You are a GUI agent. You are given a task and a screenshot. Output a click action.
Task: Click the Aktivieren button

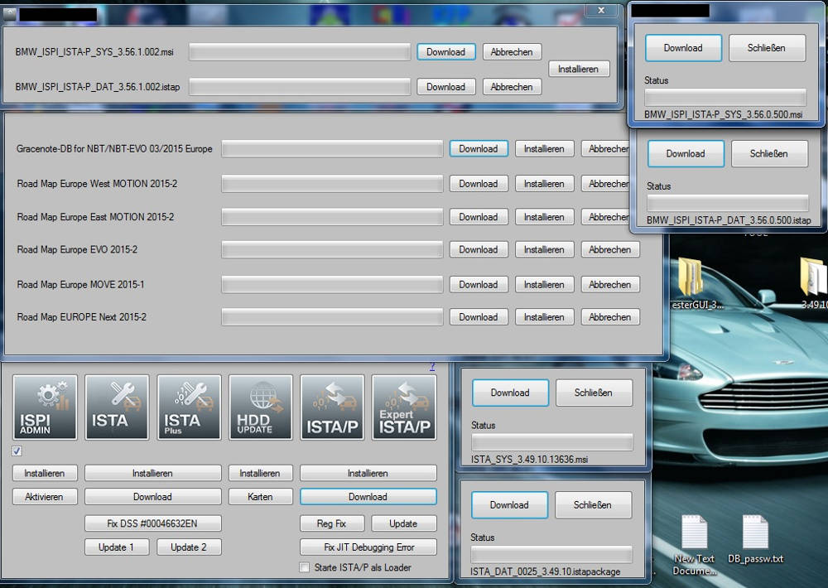45,497
